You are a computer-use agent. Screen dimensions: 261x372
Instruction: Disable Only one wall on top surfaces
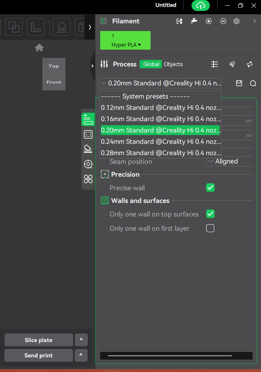[210, 214]
